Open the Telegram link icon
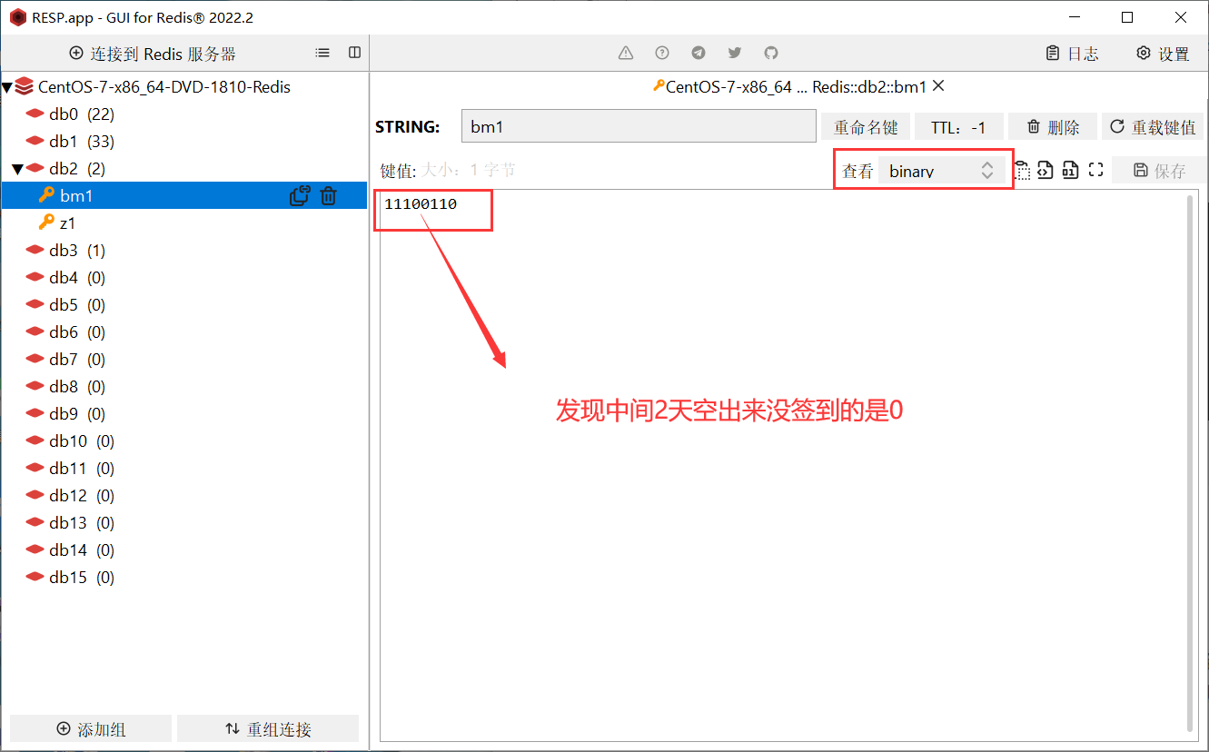The width and height of the screenshot is (1209, 752). tap(699, 53)
